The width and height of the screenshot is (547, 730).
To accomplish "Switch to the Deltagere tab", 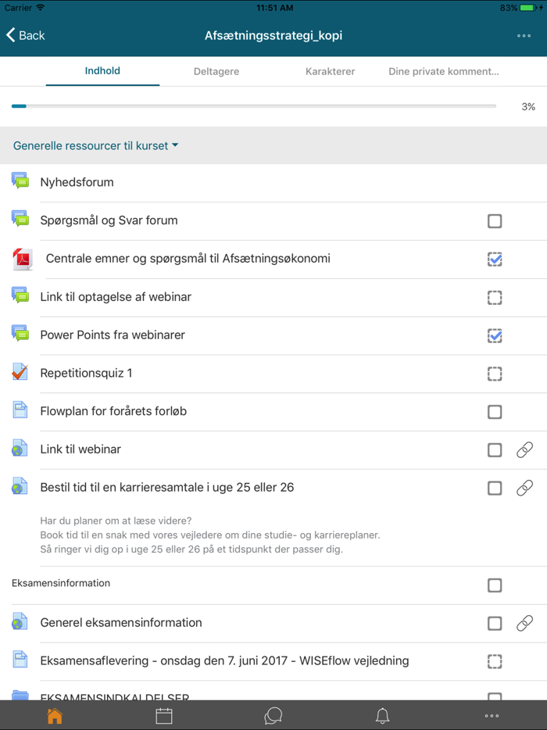I will click(216, 71).
